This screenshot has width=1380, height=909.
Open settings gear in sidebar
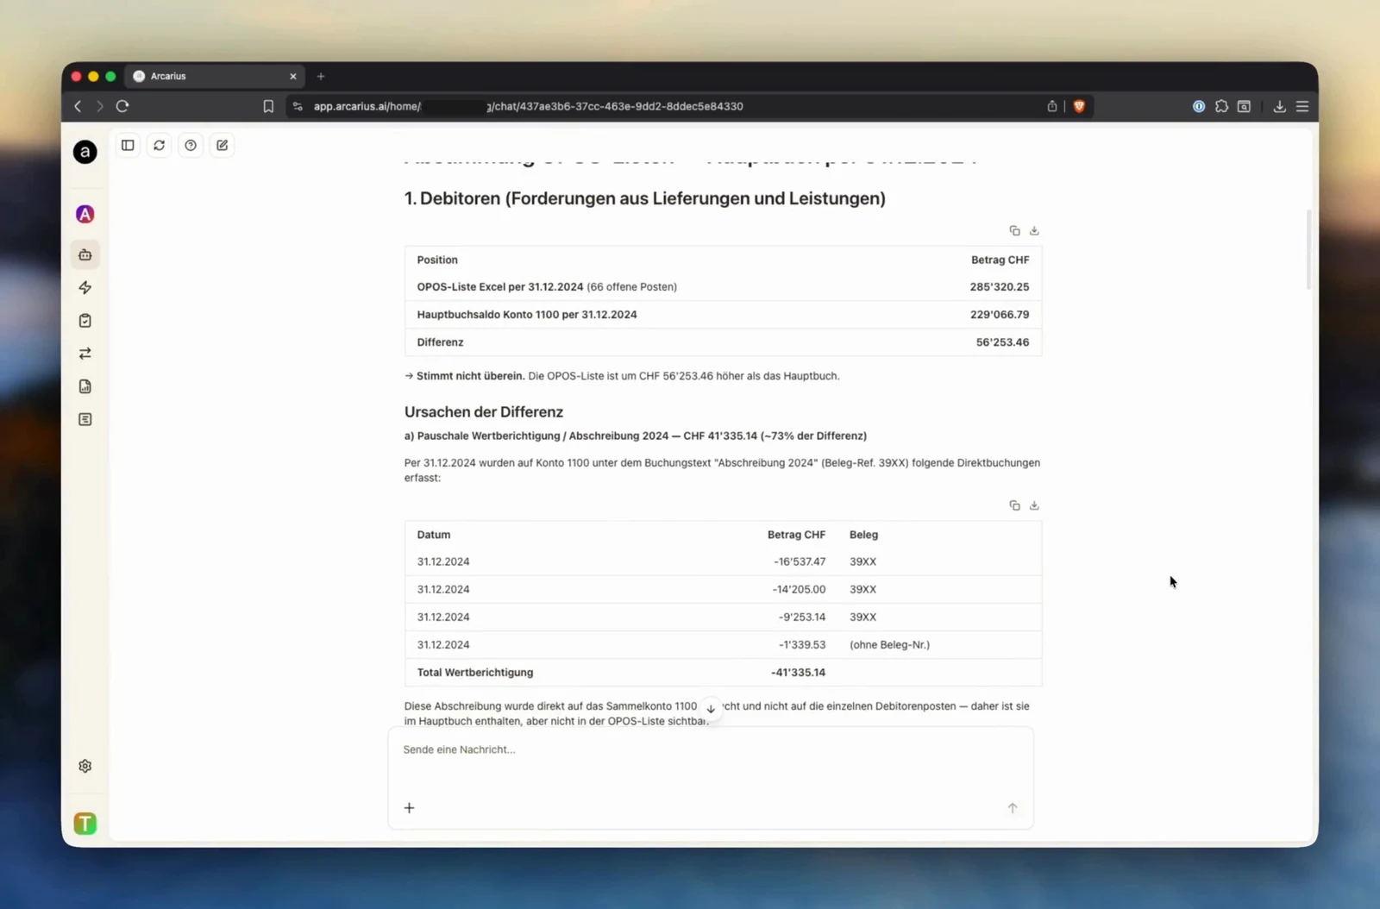pyautogui.click(x=85, y=766)
